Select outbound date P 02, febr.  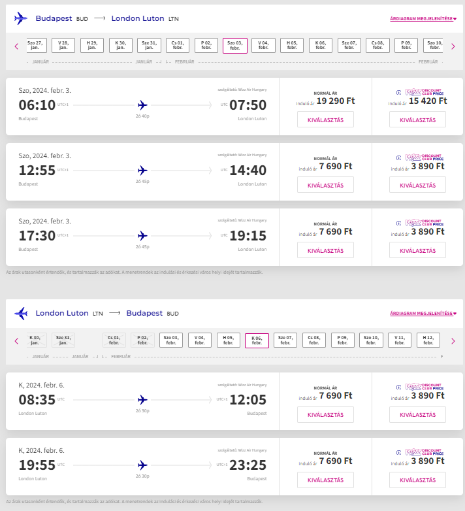coord(206,45)
